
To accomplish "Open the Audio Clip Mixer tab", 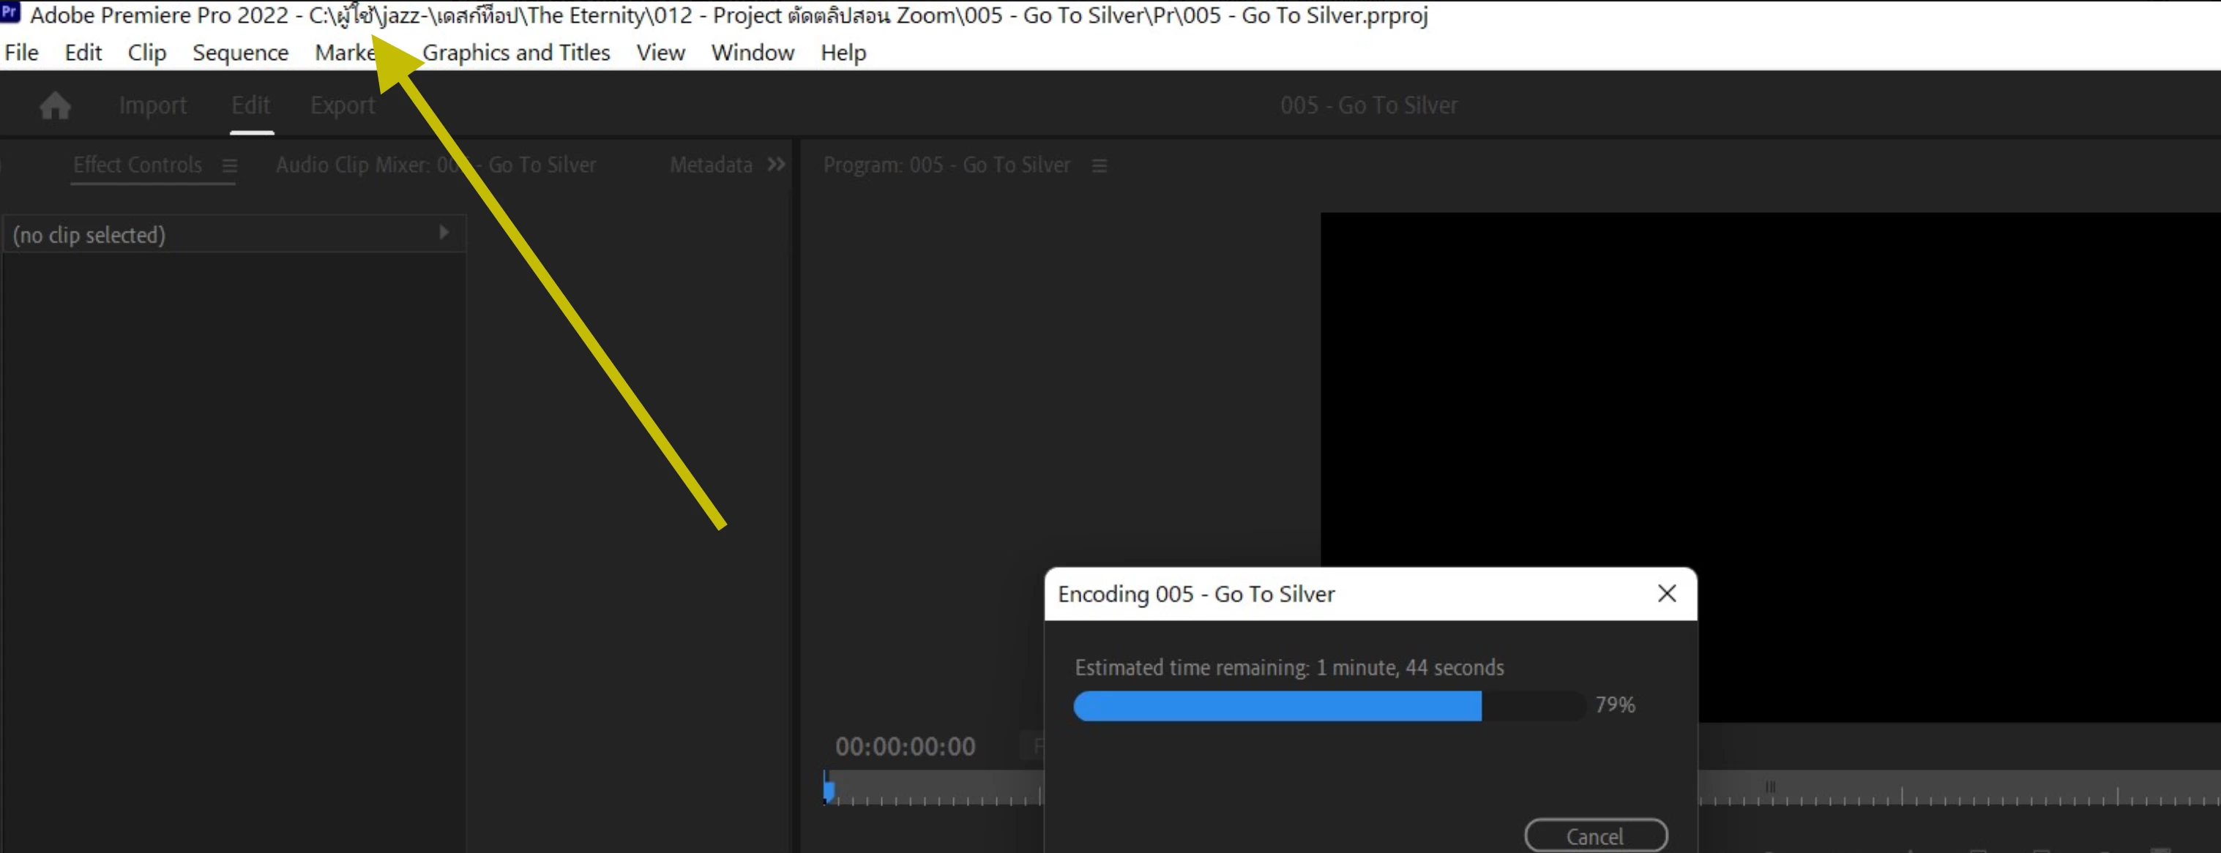I will [x=436, y=165].
